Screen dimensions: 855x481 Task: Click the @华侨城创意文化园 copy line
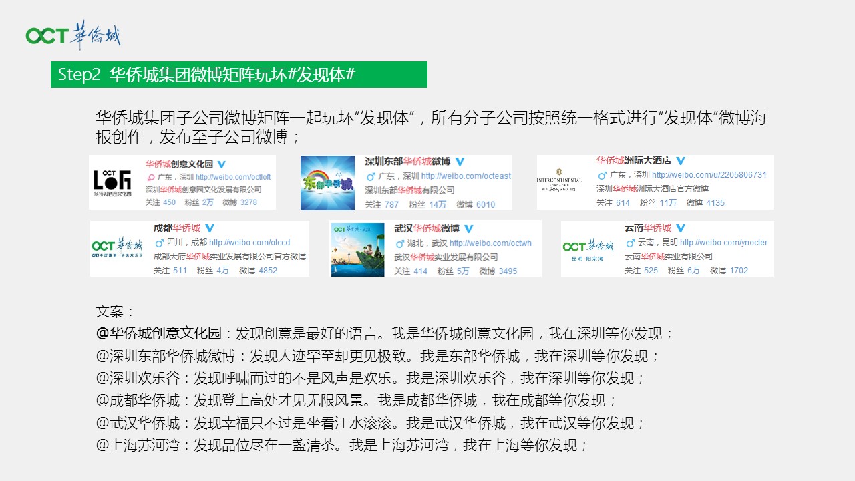point(385,333)
